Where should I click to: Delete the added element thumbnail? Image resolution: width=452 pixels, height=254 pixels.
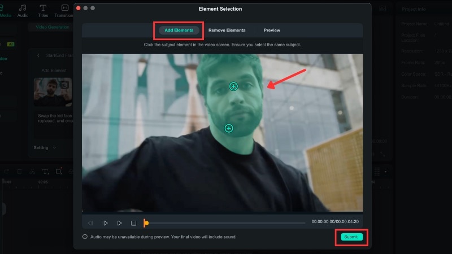[x=64, y=85]
